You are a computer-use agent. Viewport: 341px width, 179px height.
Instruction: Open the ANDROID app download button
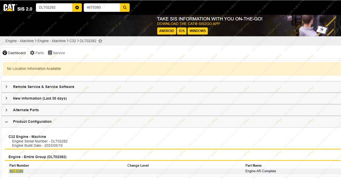(167, 31)
